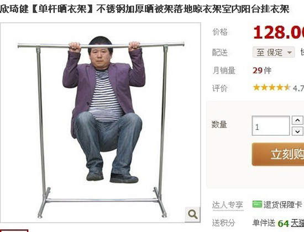Click the 29件 monthly sales count
Image resolution: width=304 pixels, height=232 pixels.
pos(262,71)
